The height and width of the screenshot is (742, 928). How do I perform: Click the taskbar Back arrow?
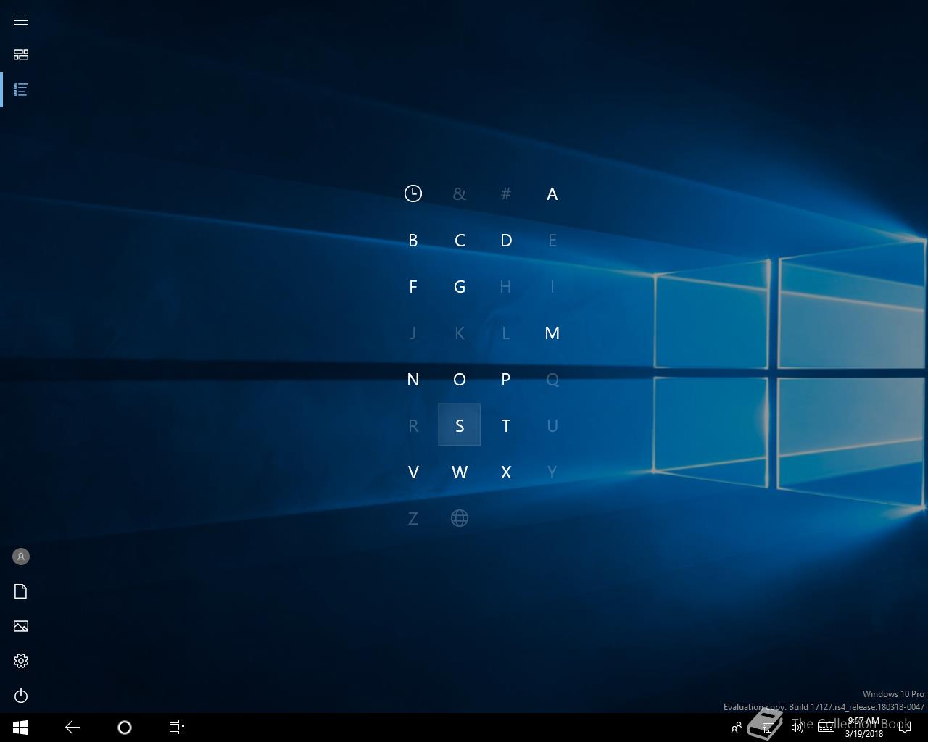coord(72,728)
